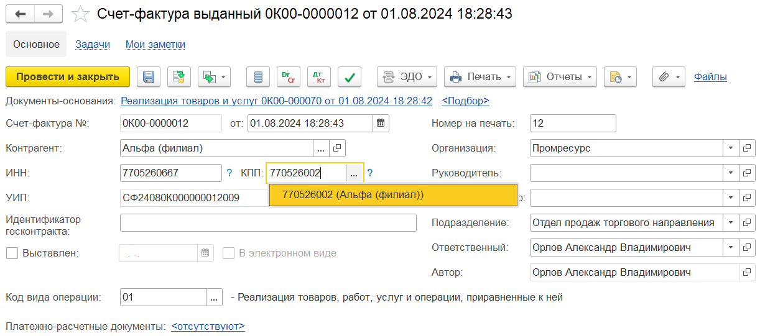760x336 pixels.
Task: Open the document structure list icon
Action: tap(258, 77)
